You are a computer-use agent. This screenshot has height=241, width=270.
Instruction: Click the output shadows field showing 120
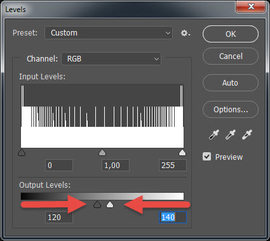coord(59,217)
